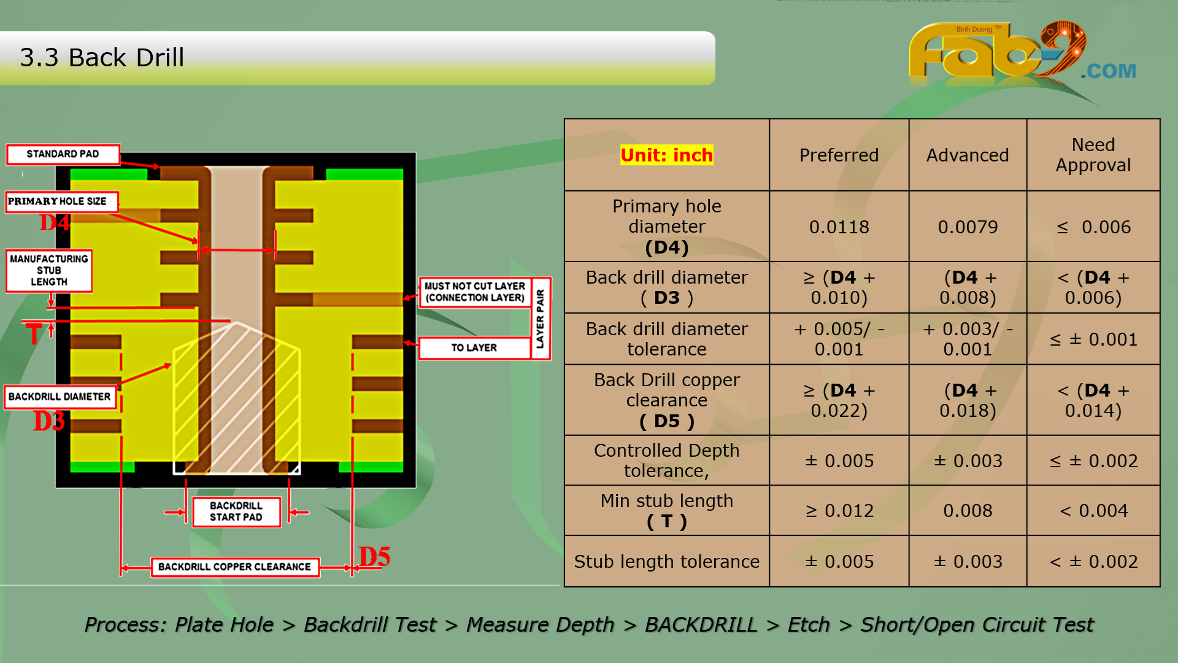The width and height of the screenshot is (1178, 663).
Task: Select the Need Approval column header
Action: [x=1093, y=155]
